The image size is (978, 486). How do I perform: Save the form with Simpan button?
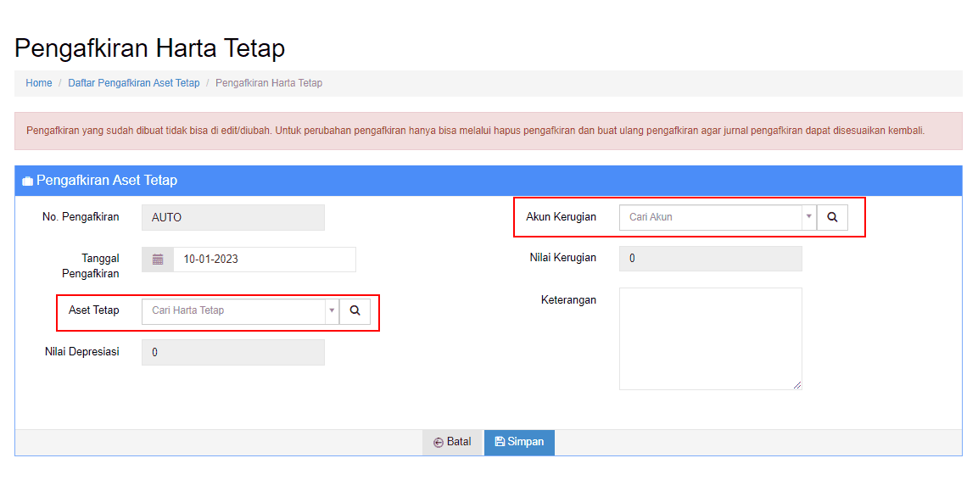[519, 443]
